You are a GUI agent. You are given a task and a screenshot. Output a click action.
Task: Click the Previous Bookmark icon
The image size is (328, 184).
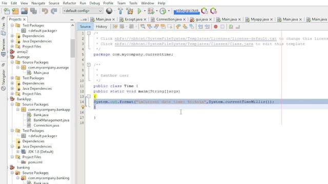pos(178,27)
